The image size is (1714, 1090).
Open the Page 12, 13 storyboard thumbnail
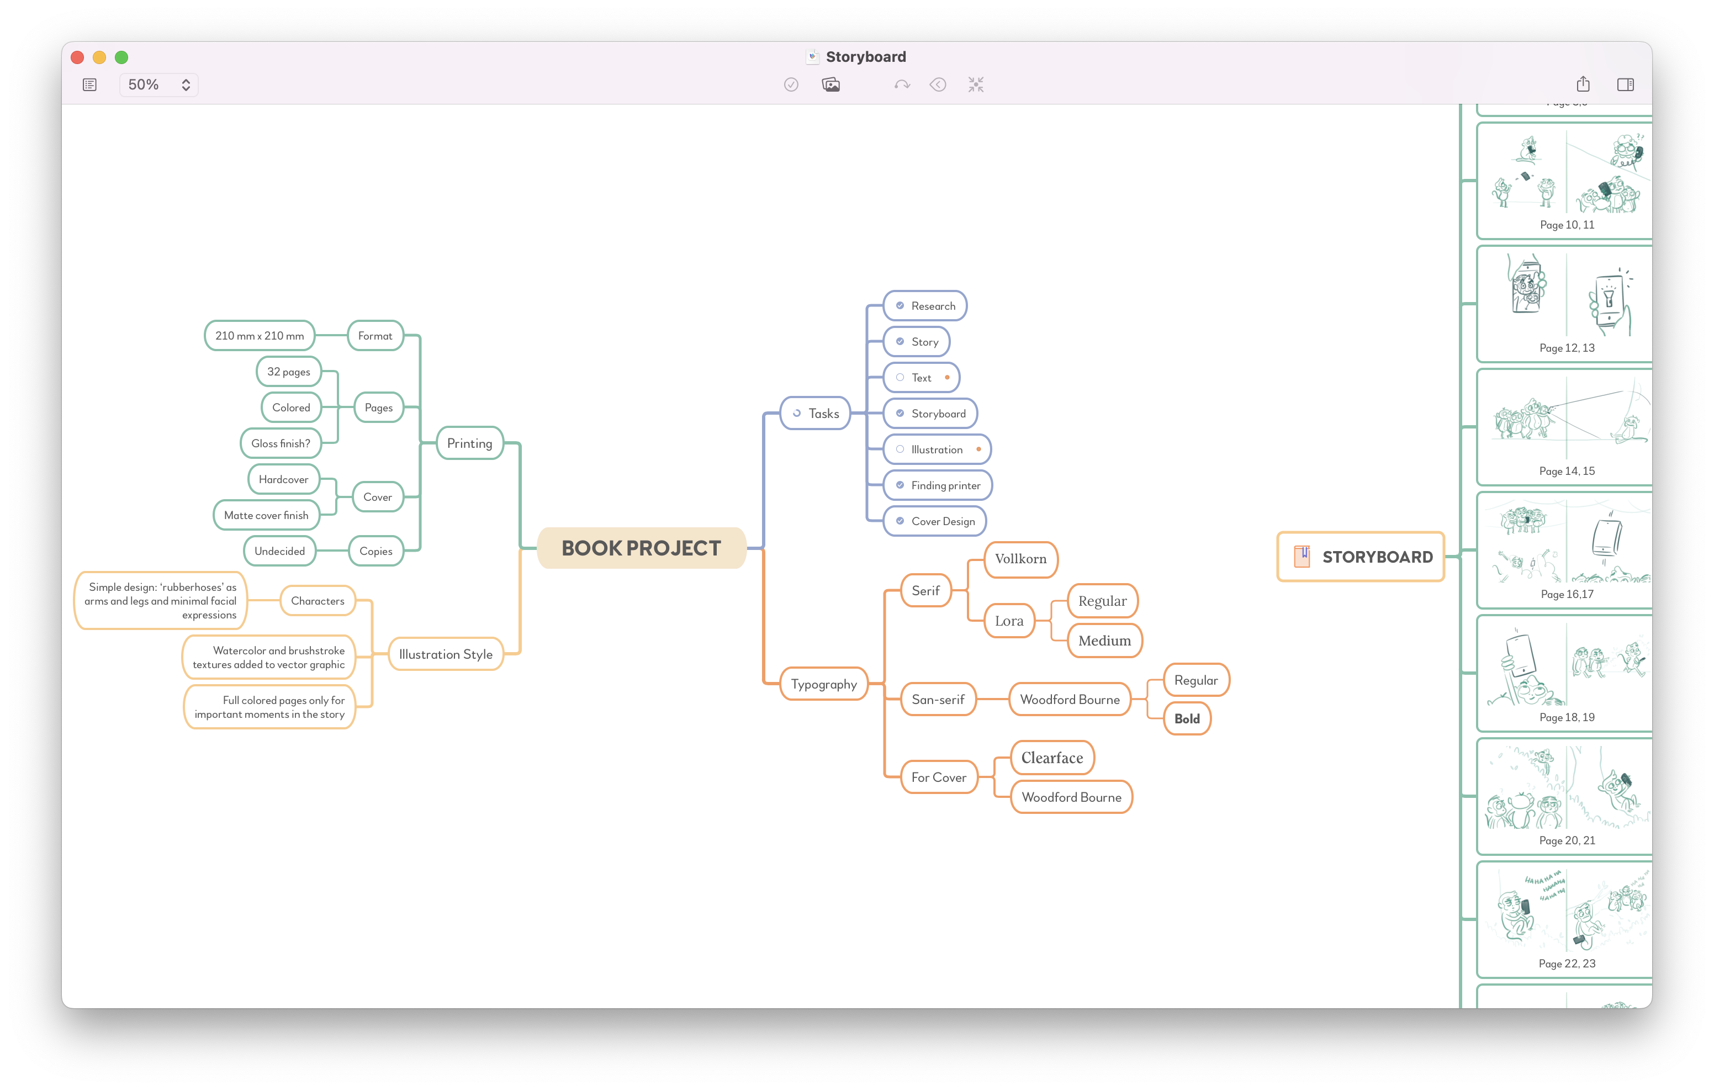tap(1565, 304)
